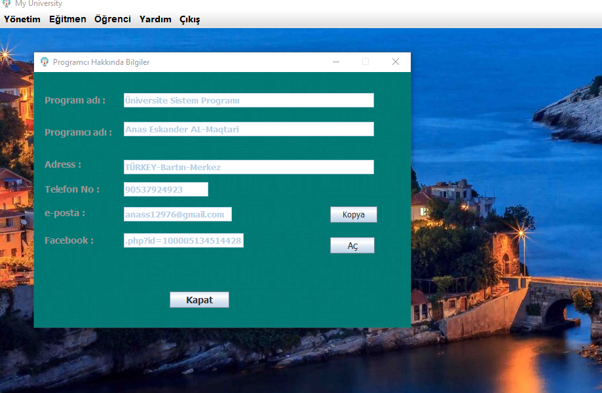This screenshot has width=602, height=393.
Task: Select the Programcı adı text field
Action: point(249,129)
